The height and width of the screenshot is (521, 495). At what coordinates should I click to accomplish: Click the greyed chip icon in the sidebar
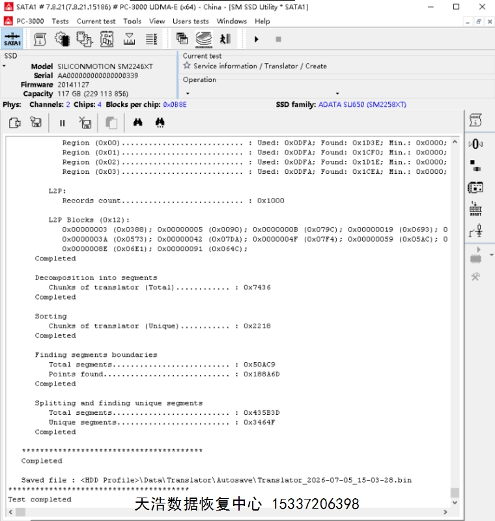click(x=476, y=258)
